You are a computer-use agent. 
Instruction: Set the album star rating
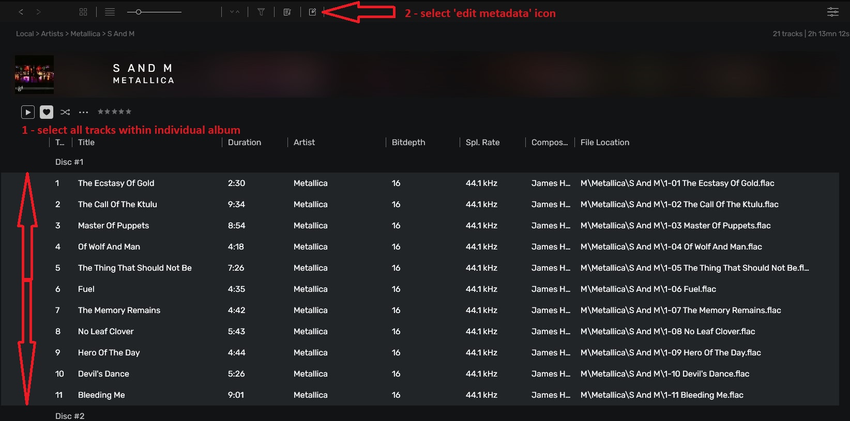(114, 112)
